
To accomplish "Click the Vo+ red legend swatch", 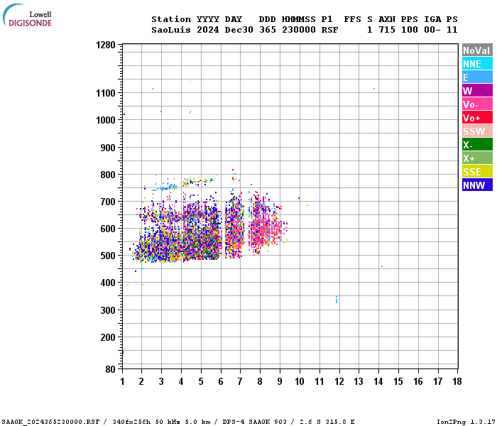I will pyautogui.click(x=477, y=118).
